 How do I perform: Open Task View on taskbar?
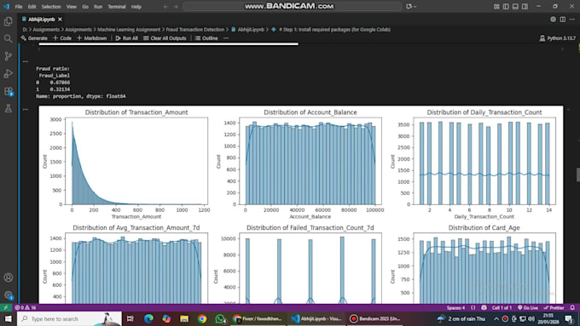pyautogui.click(x=130, y=318)
